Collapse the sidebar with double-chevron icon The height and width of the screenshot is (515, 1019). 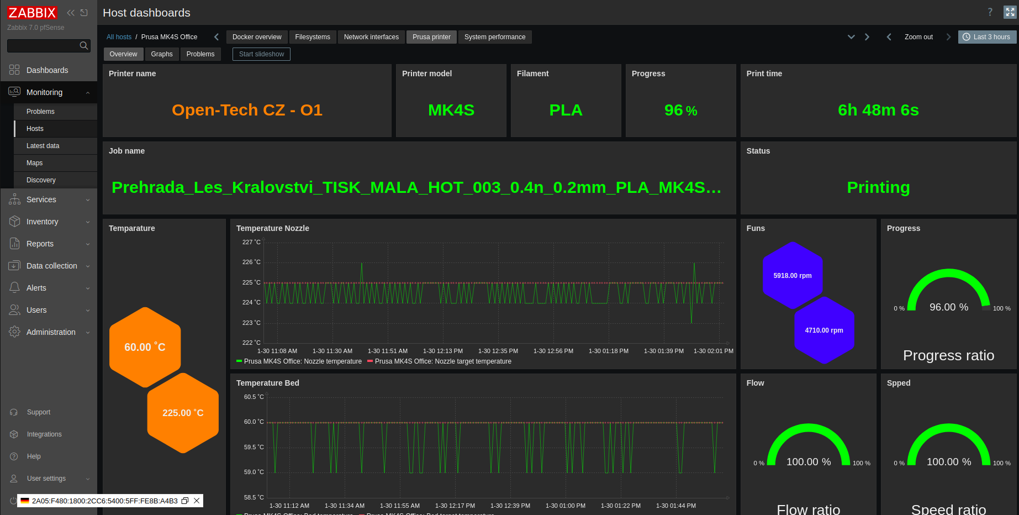click(71, 12)
